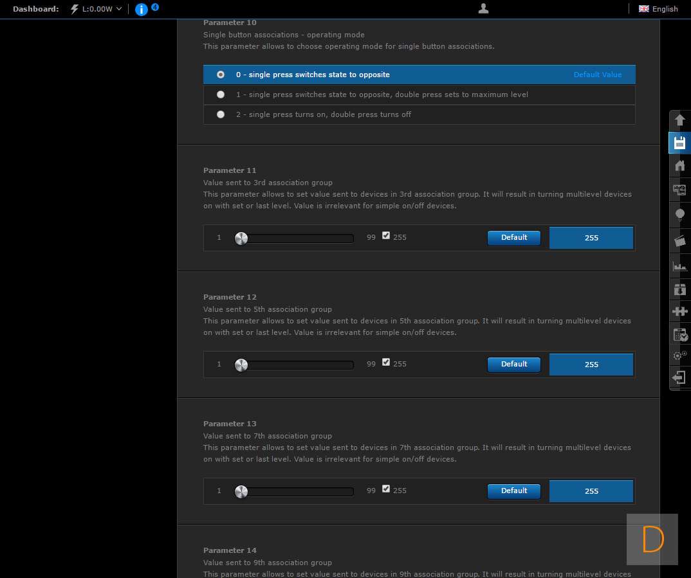Click the blue info notifications icon
The image size is (691, 578).
pos(142,10)
